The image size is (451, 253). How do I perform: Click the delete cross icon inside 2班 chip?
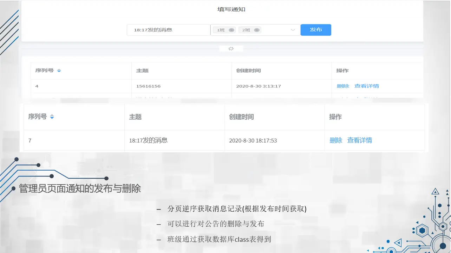click(x=256, y=30)
